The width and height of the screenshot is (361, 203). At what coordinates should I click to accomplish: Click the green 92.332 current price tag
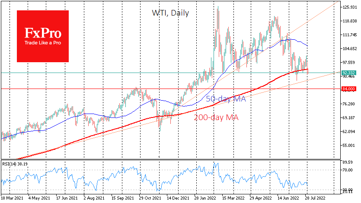tap(349, 73)
